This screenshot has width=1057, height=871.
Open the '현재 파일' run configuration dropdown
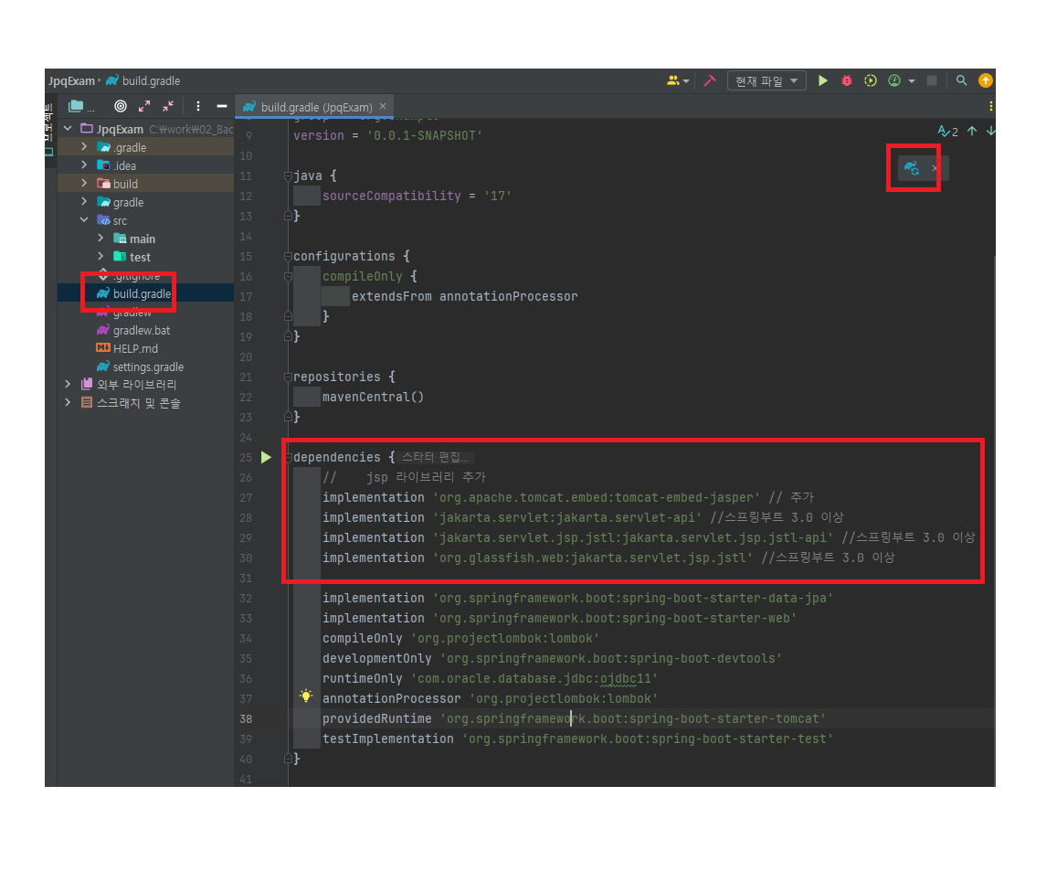click(766, 81)
